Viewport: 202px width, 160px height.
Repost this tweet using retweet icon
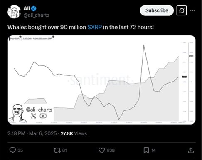pyautogui.click(x=57, y=150)
